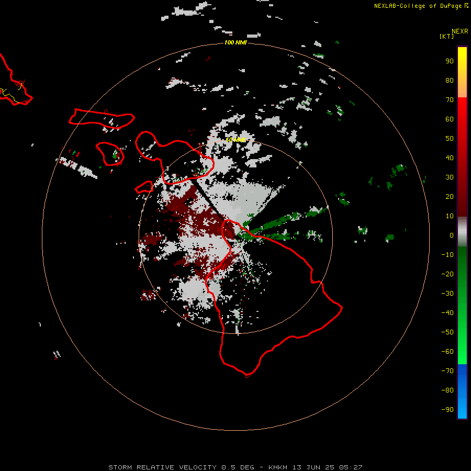The width and height of the screenshot is (471, 471).
Task: Click the -20 value on the velocity scale
Action: click(447, 274)
